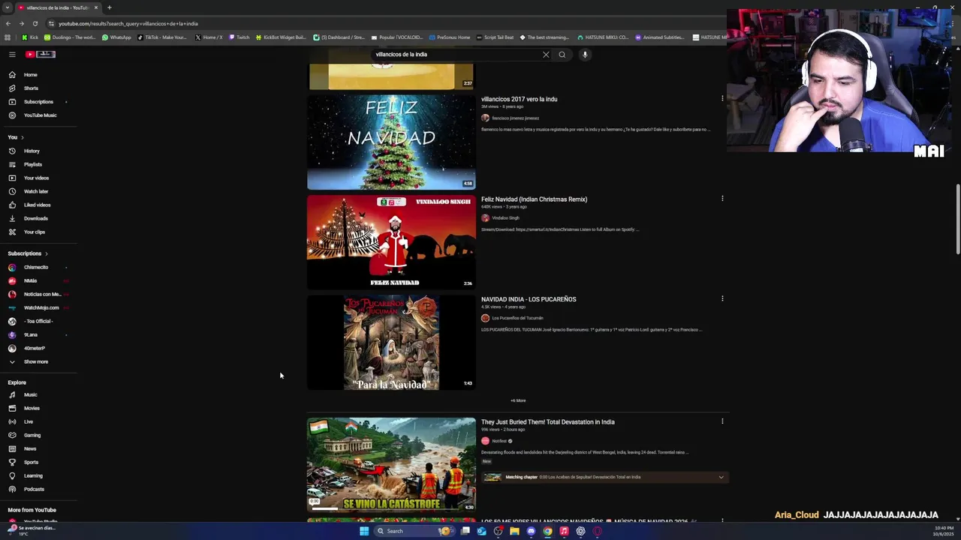Play Los Pucareños Para la Navidad thumbnail
The image size is (961, 540).
coord(391,342)
